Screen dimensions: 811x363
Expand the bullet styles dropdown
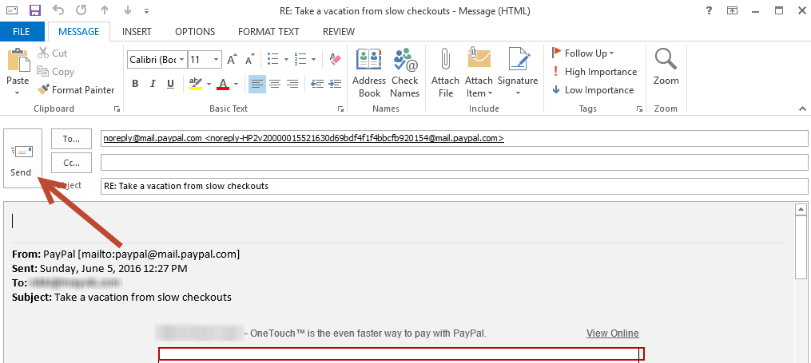coord(287,60)
